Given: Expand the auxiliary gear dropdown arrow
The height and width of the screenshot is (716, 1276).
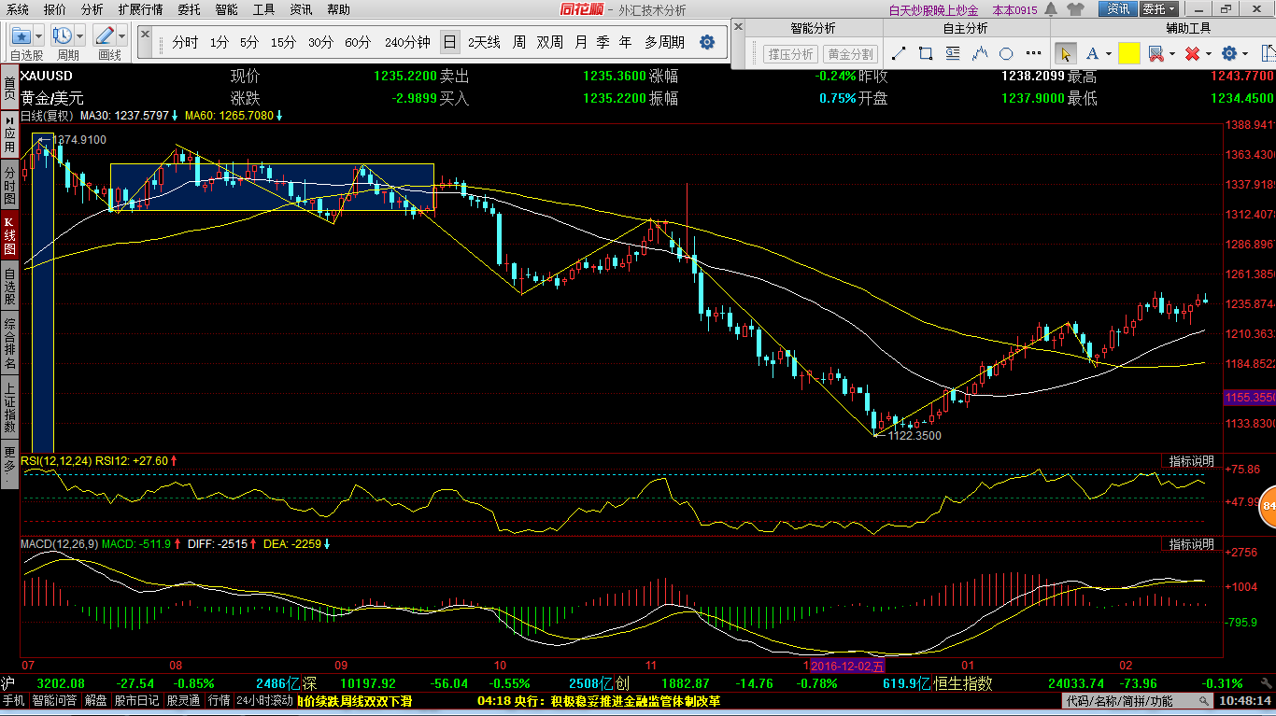Looking at the screenshot, I should (x=1245, y=54).
